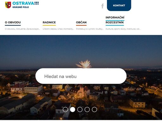162x121 pixels.
Task: Open the INFORMAČNÍ ROZCESTNÍK menu
Action: pyautogui.click(x=115, y=20)
